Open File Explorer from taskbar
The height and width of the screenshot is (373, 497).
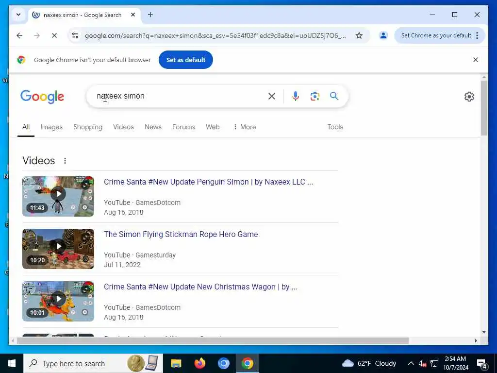[x=176, y=363]
